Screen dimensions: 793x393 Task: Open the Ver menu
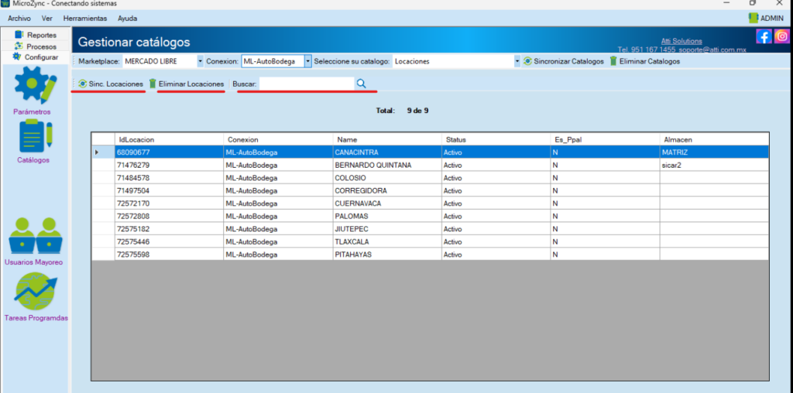(47, 19)
